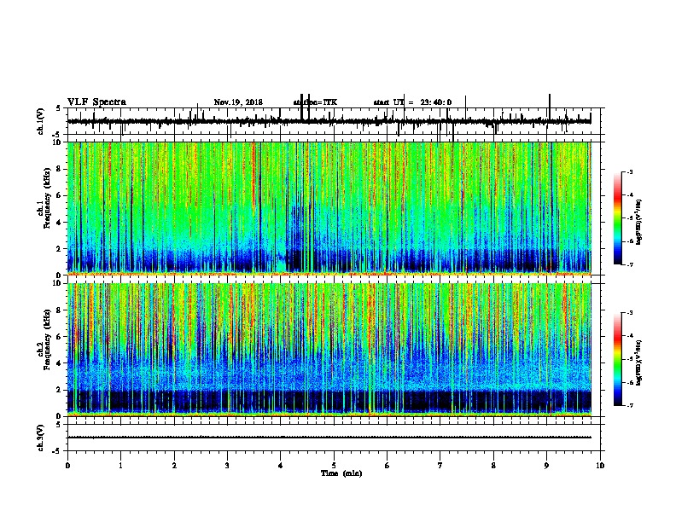Click the station label reading ITK

[x=315, y=102]
